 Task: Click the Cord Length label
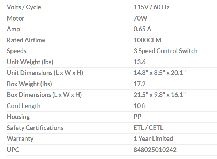click(24, 106)
